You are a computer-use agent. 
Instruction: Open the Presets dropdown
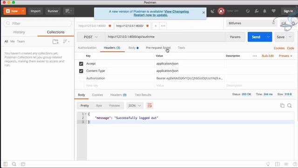[285, 56]
